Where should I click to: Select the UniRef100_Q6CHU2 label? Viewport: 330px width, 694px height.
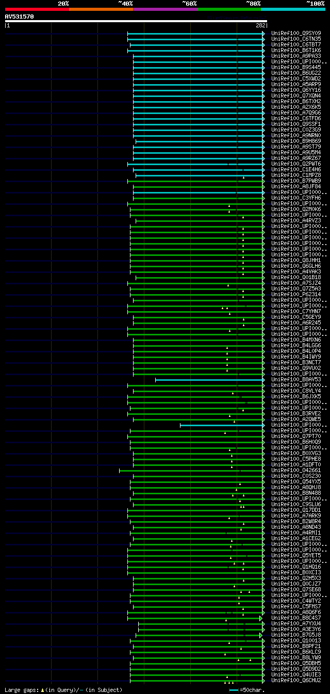(x=296, y=680)
